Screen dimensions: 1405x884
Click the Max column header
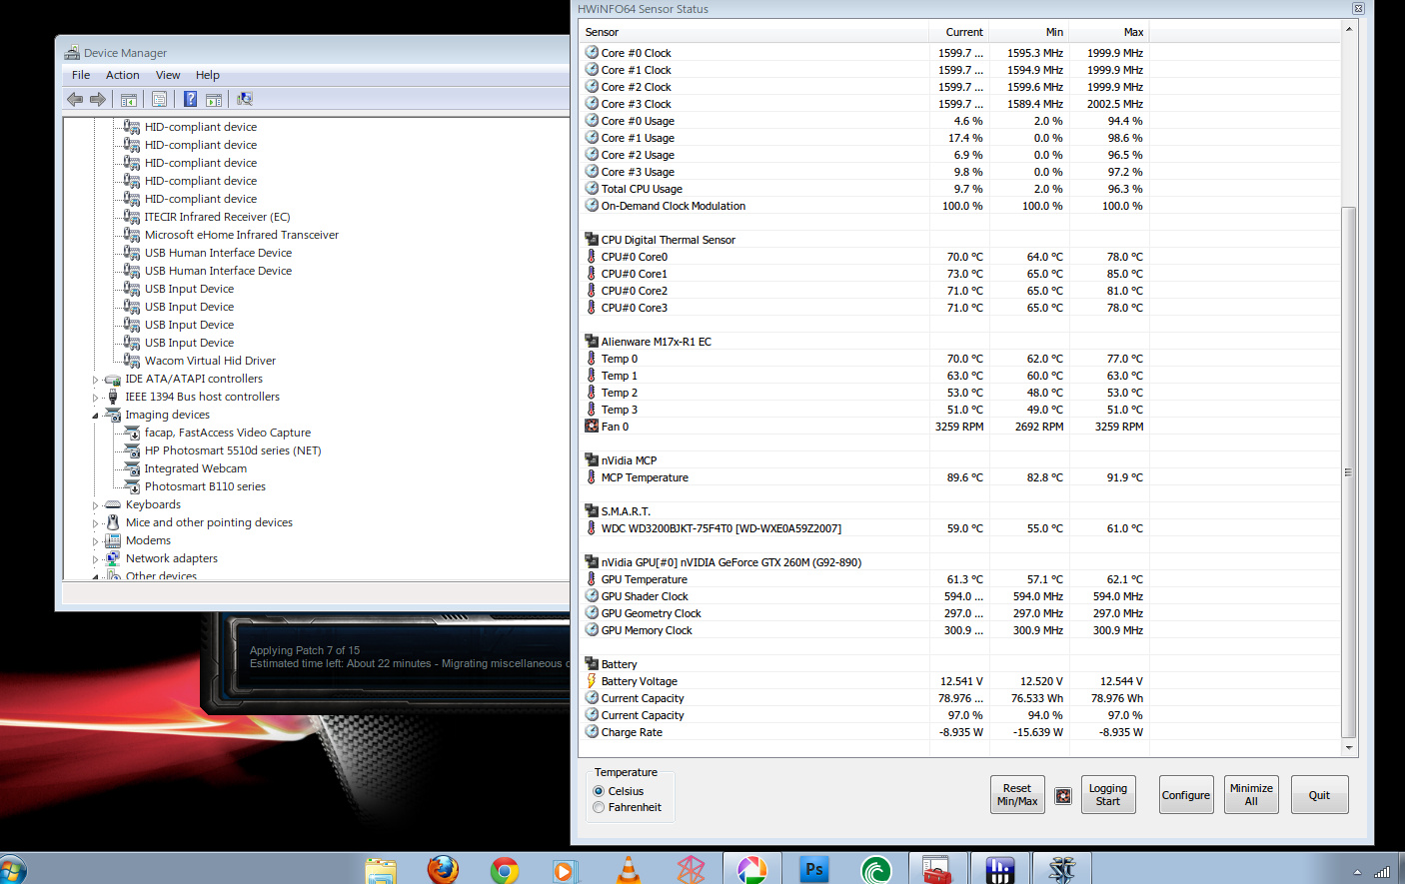[1109, 32]
